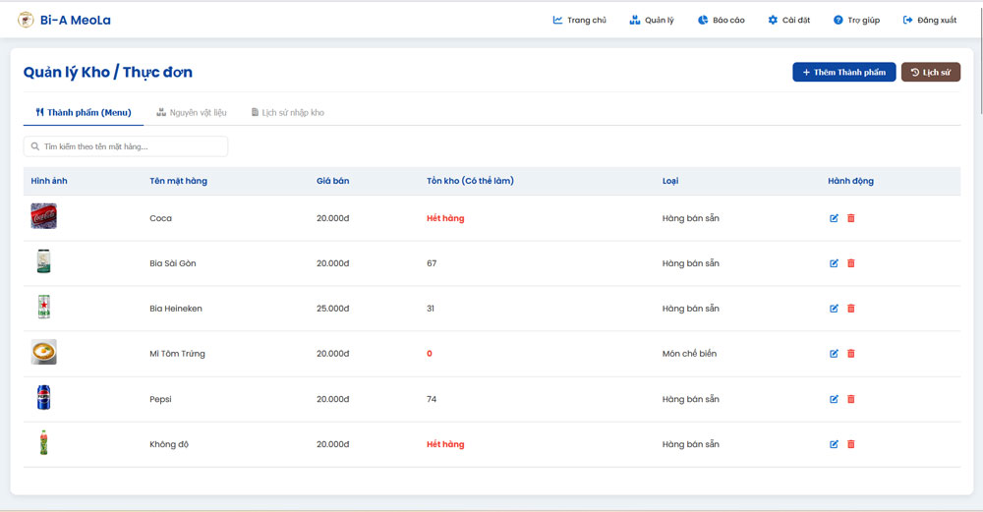Screen dimensions: 983x512
Task: Edit the Mì Tôm Trứng item
Action: tap(834, 354)
